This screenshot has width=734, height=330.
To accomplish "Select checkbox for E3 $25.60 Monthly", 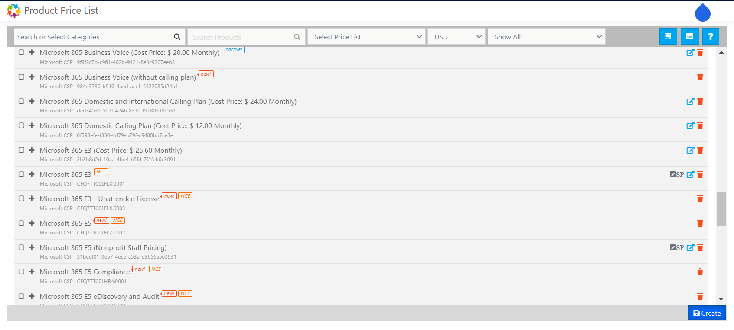I will coord(21,150).
